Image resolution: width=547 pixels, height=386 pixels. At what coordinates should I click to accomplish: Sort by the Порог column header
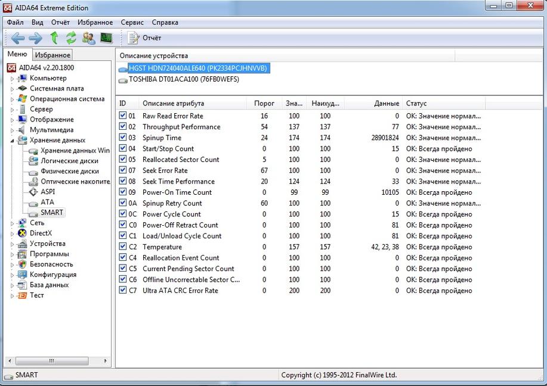pyautogui.click(x=264, y=103)
